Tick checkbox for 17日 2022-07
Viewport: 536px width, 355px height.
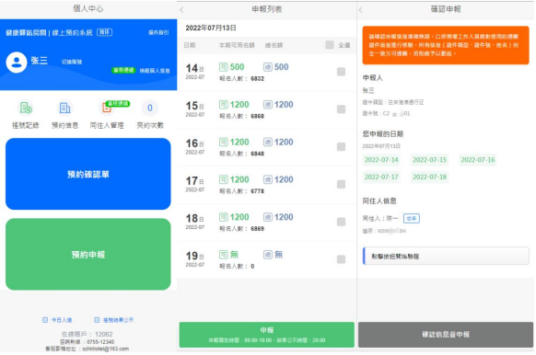[341, 184]
